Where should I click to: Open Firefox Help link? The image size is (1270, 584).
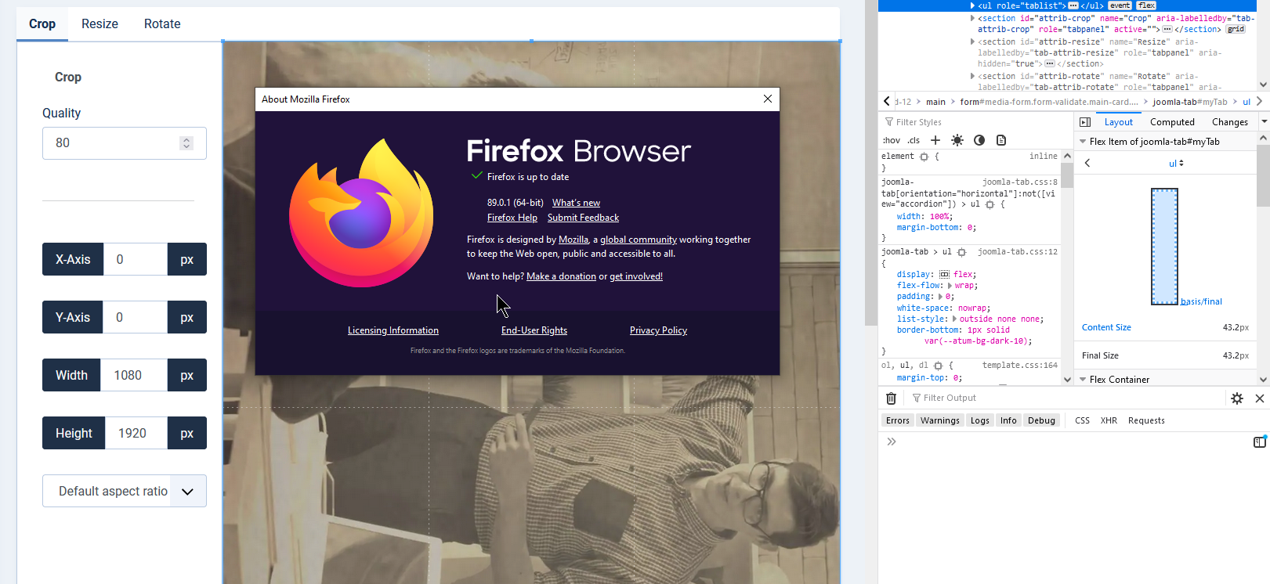pyautogui.click(x=512, y=218)
